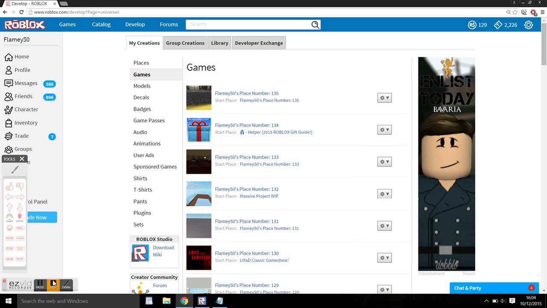Open the Chat & Party bar
This screenshot has height=308, width=547.
(x=494, y=288)
